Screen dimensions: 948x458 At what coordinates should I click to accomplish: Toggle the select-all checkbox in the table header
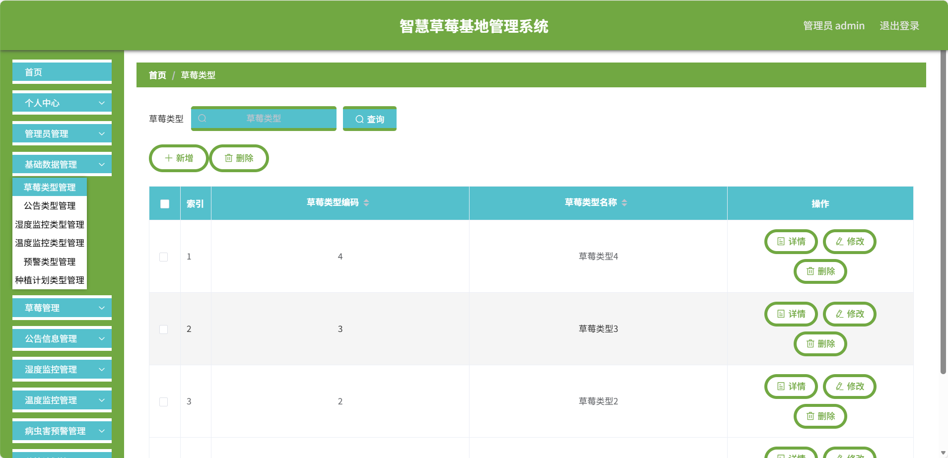click(165, 203)
